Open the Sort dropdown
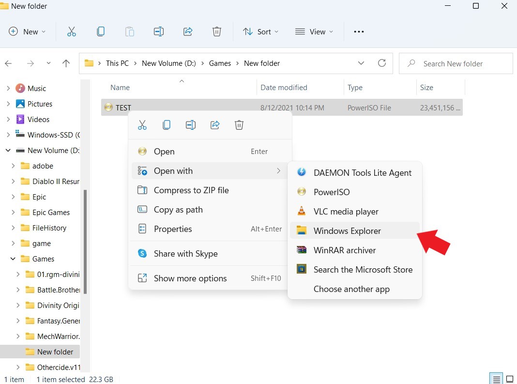This screenshot has height=384, width=517. pyautogui.click(x=260, y=31)
